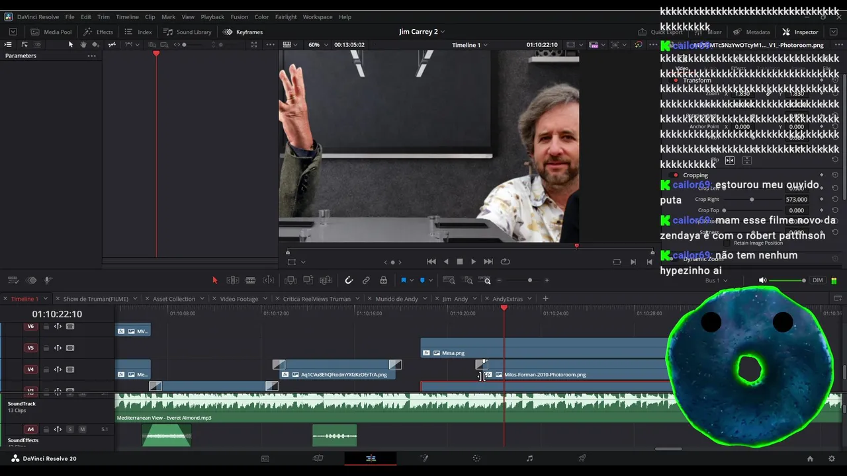Select the Mediterranean View - Everet Almond.mp3 clip
This screenshot has width=847, height=476.
click(479, 408)
